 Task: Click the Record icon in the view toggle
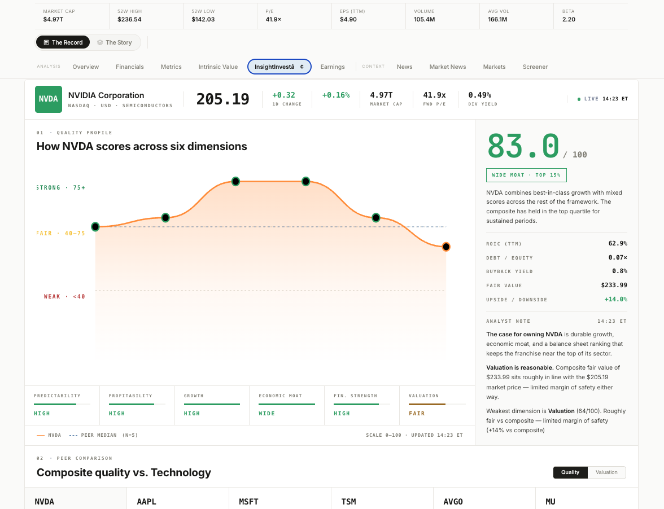point(46,42)
